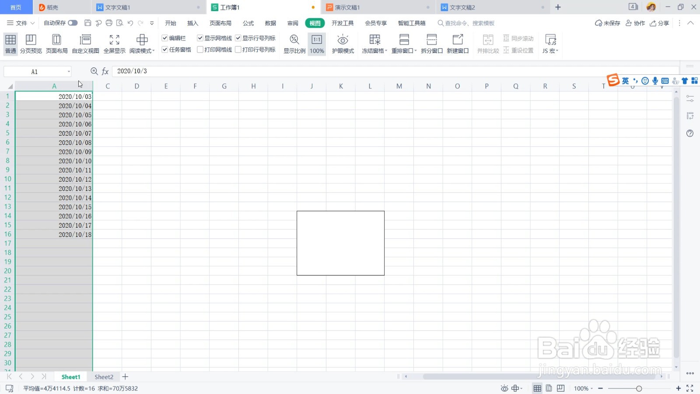700x394 pixels.
Task: Click the status bar eye protection icon
Action: pos(504,388)
